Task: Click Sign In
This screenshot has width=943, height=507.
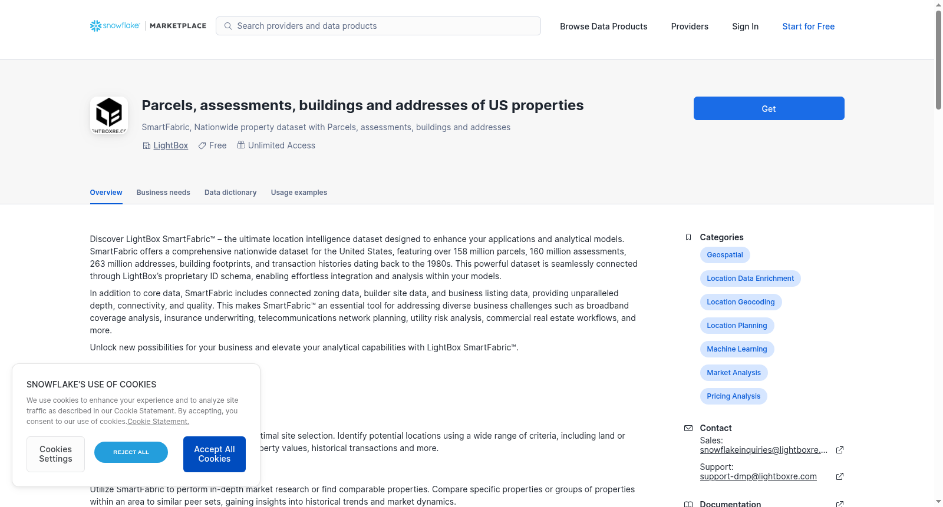Action: (x=745, y=26)
